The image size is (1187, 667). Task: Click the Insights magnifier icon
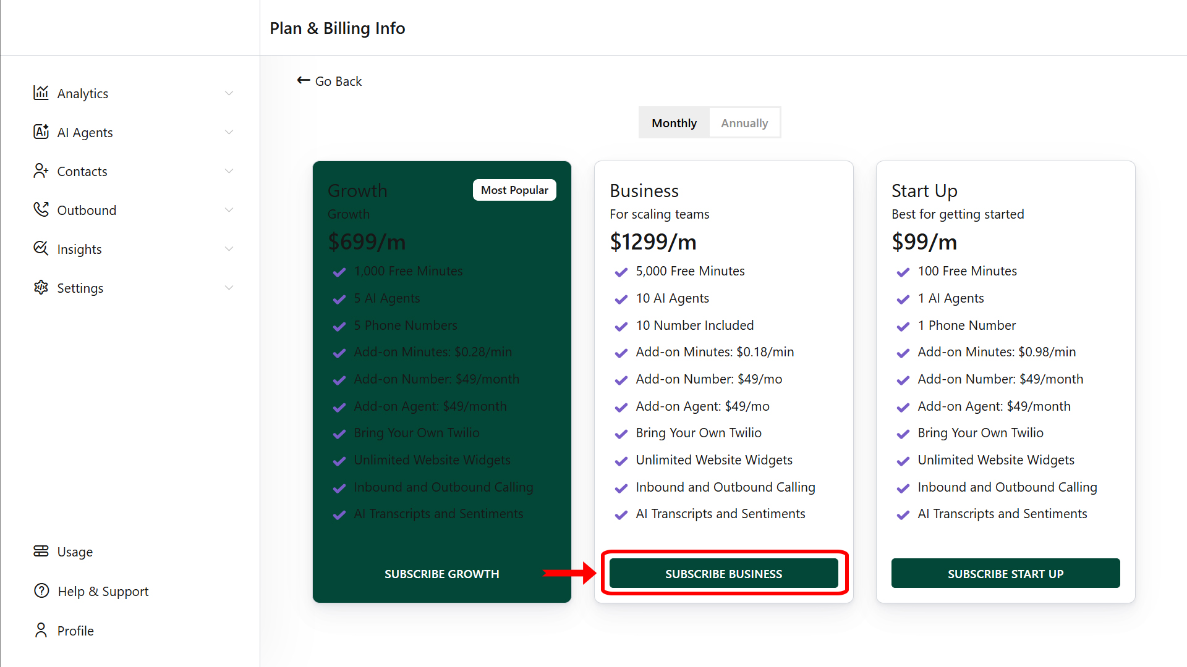[41, 248]
